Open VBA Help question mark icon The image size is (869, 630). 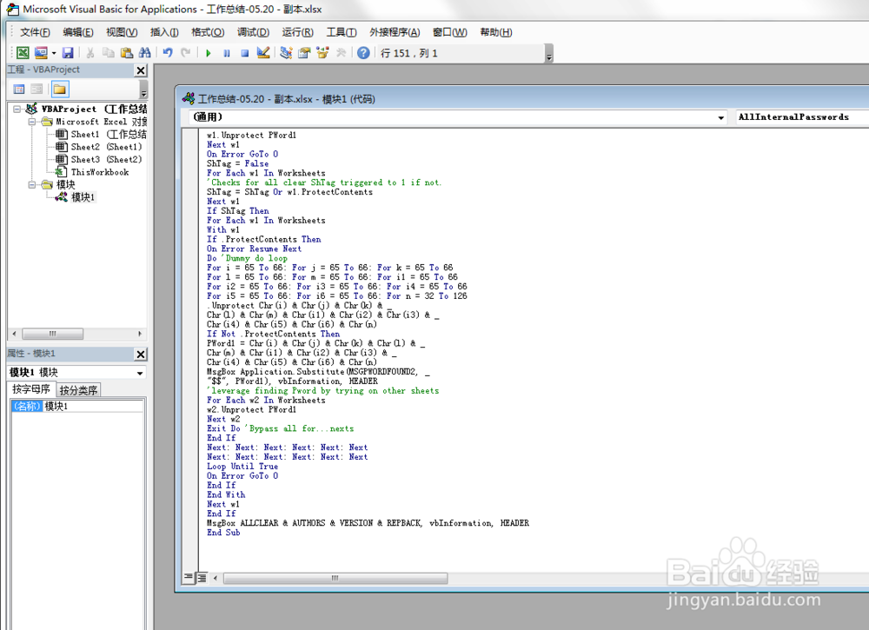pos(363,53)
